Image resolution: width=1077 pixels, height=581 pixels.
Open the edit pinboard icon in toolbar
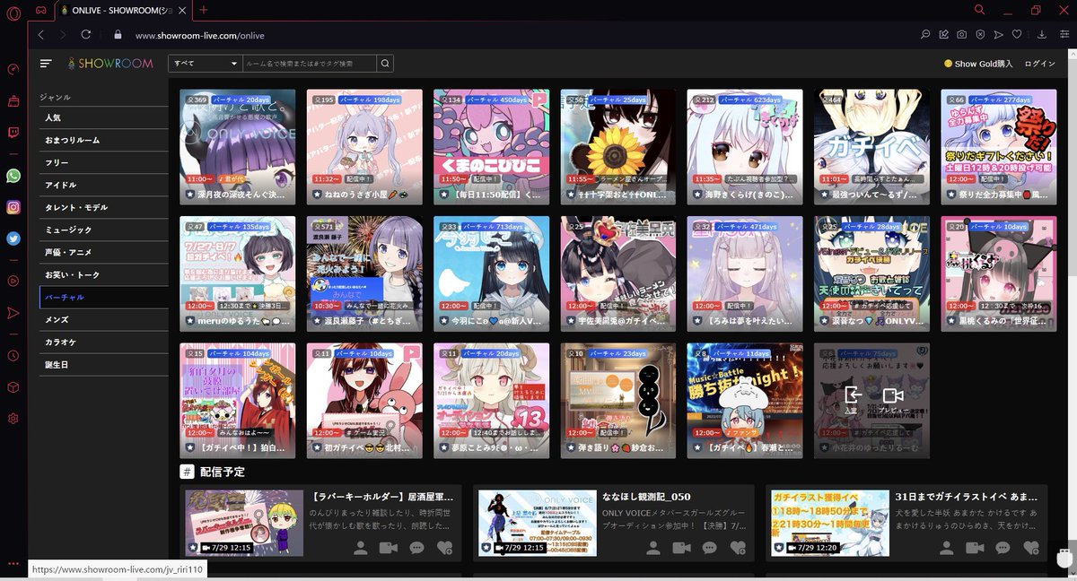[943, 35]
